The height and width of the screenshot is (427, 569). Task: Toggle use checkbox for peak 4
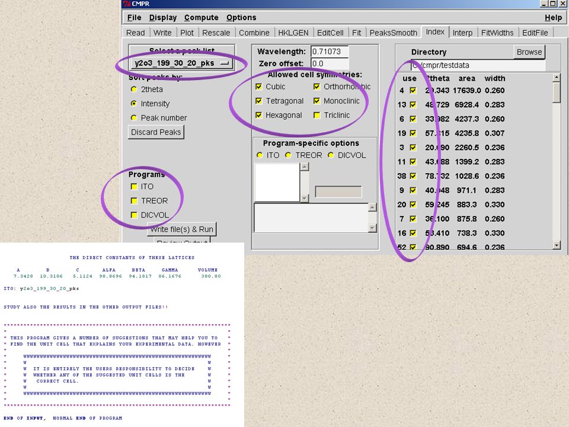click(x=413, y=90)
